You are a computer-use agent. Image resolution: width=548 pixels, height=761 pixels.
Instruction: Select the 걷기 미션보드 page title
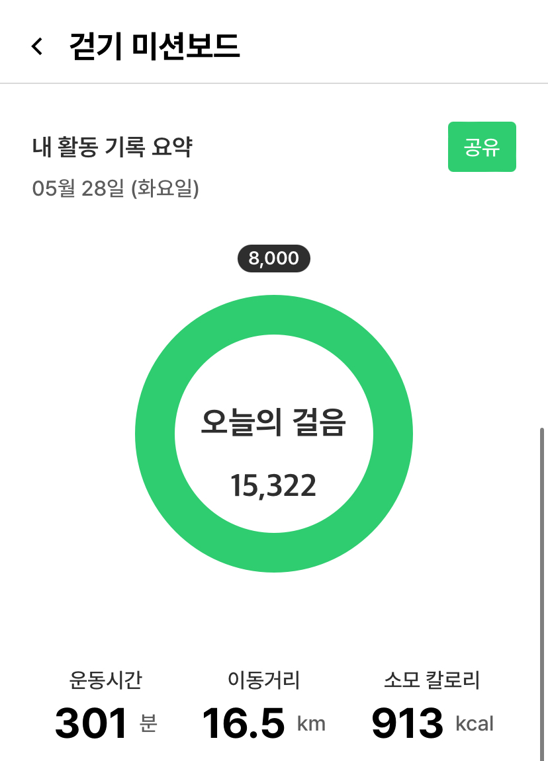[x=154, y=46]
